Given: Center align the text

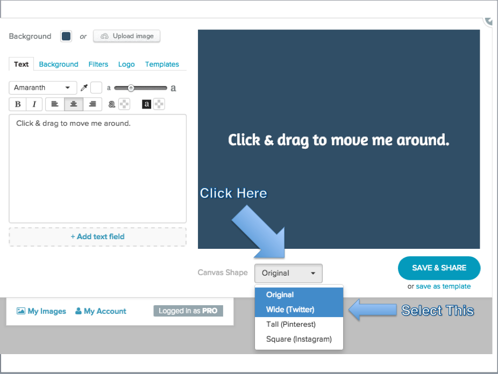Looking at the screenshot, I should [x=74, y=104].
